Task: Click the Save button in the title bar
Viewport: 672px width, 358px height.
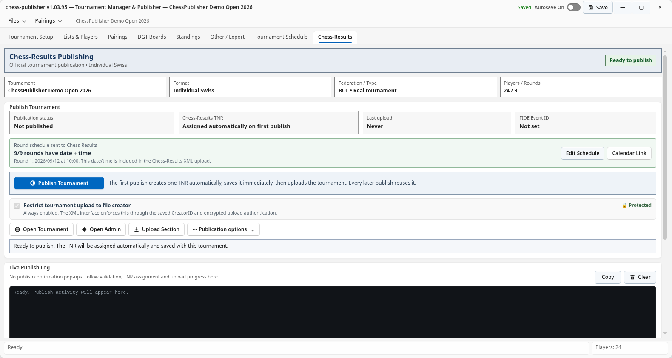Action: tap(598, 7)
